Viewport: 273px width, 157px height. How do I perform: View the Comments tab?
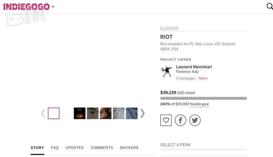tap(102, 148)
